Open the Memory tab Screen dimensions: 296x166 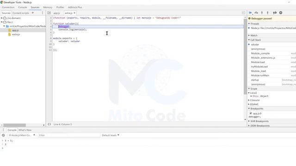pyautogui.click(x=48, y=7)
